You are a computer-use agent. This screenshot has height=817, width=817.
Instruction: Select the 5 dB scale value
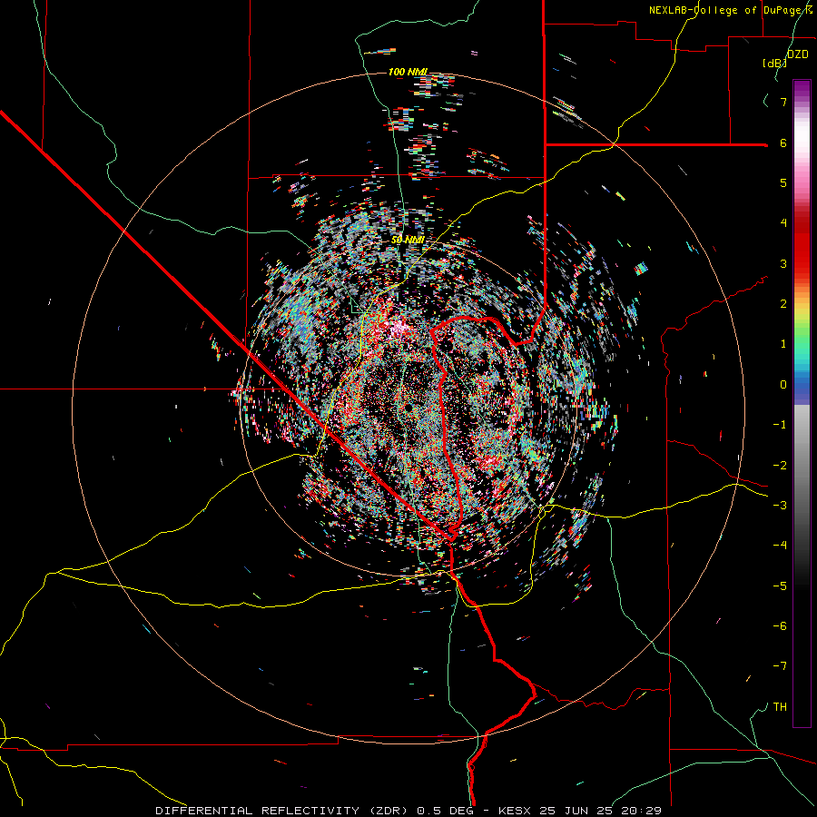tap(783, 182)
